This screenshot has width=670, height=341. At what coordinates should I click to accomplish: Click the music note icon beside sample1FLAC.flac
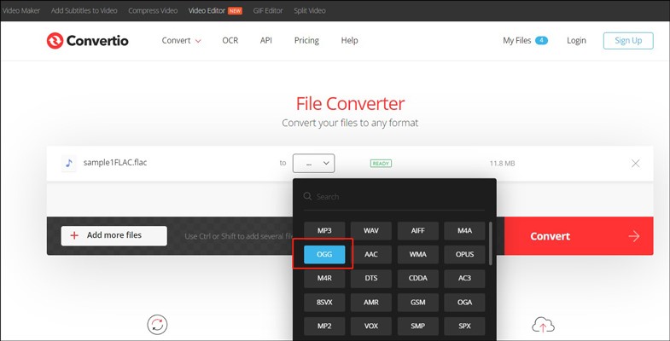pos(69,163)
